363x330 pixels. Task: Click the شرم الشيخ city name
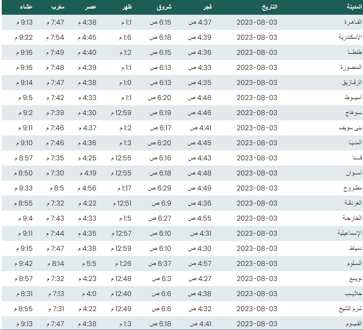[350, 309]
